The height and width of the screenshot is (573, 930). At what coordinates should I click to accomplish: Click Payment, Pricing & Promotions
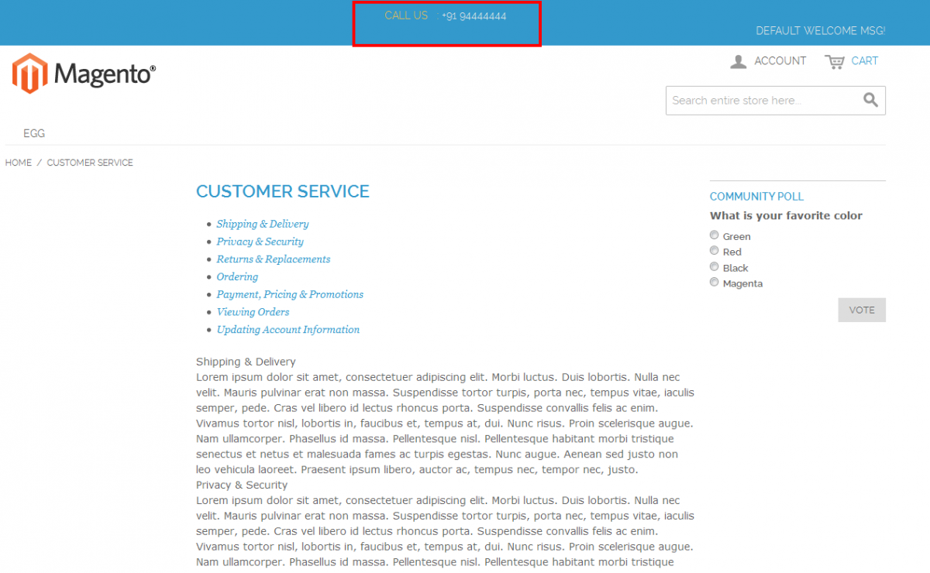pos(290,294)
